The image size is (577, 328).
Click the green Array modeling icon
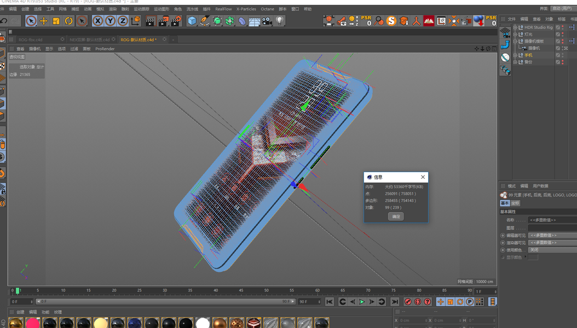click(229, 21)
